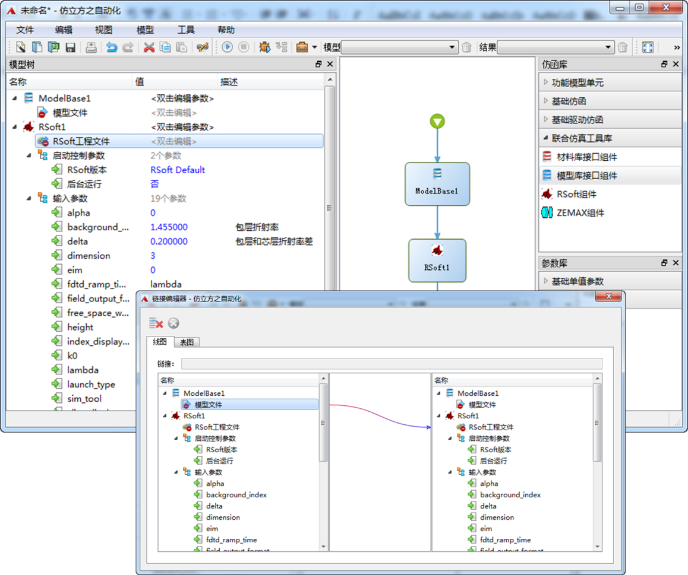Select RSoft工程文件 in right link tree

point(491,427)
